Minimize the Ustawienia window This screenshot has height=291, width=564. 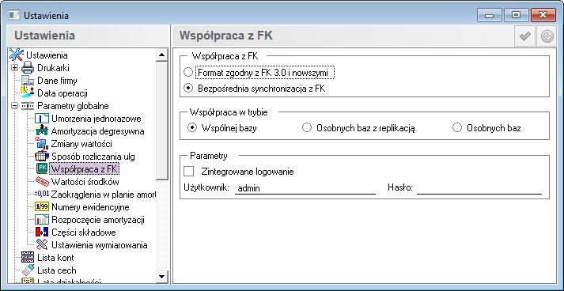tap(490, 15)
